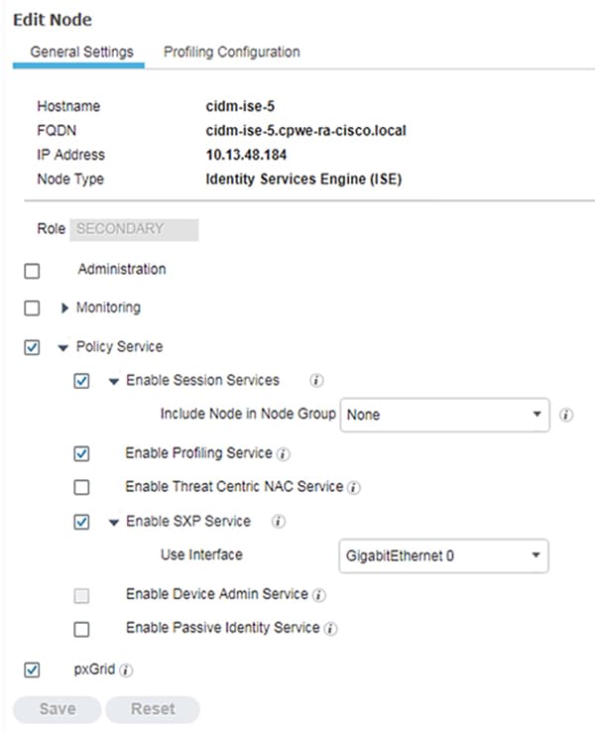This screenshot has height=732, width=595.
Task: Select the General Settings tab
Action: point(81,52)
